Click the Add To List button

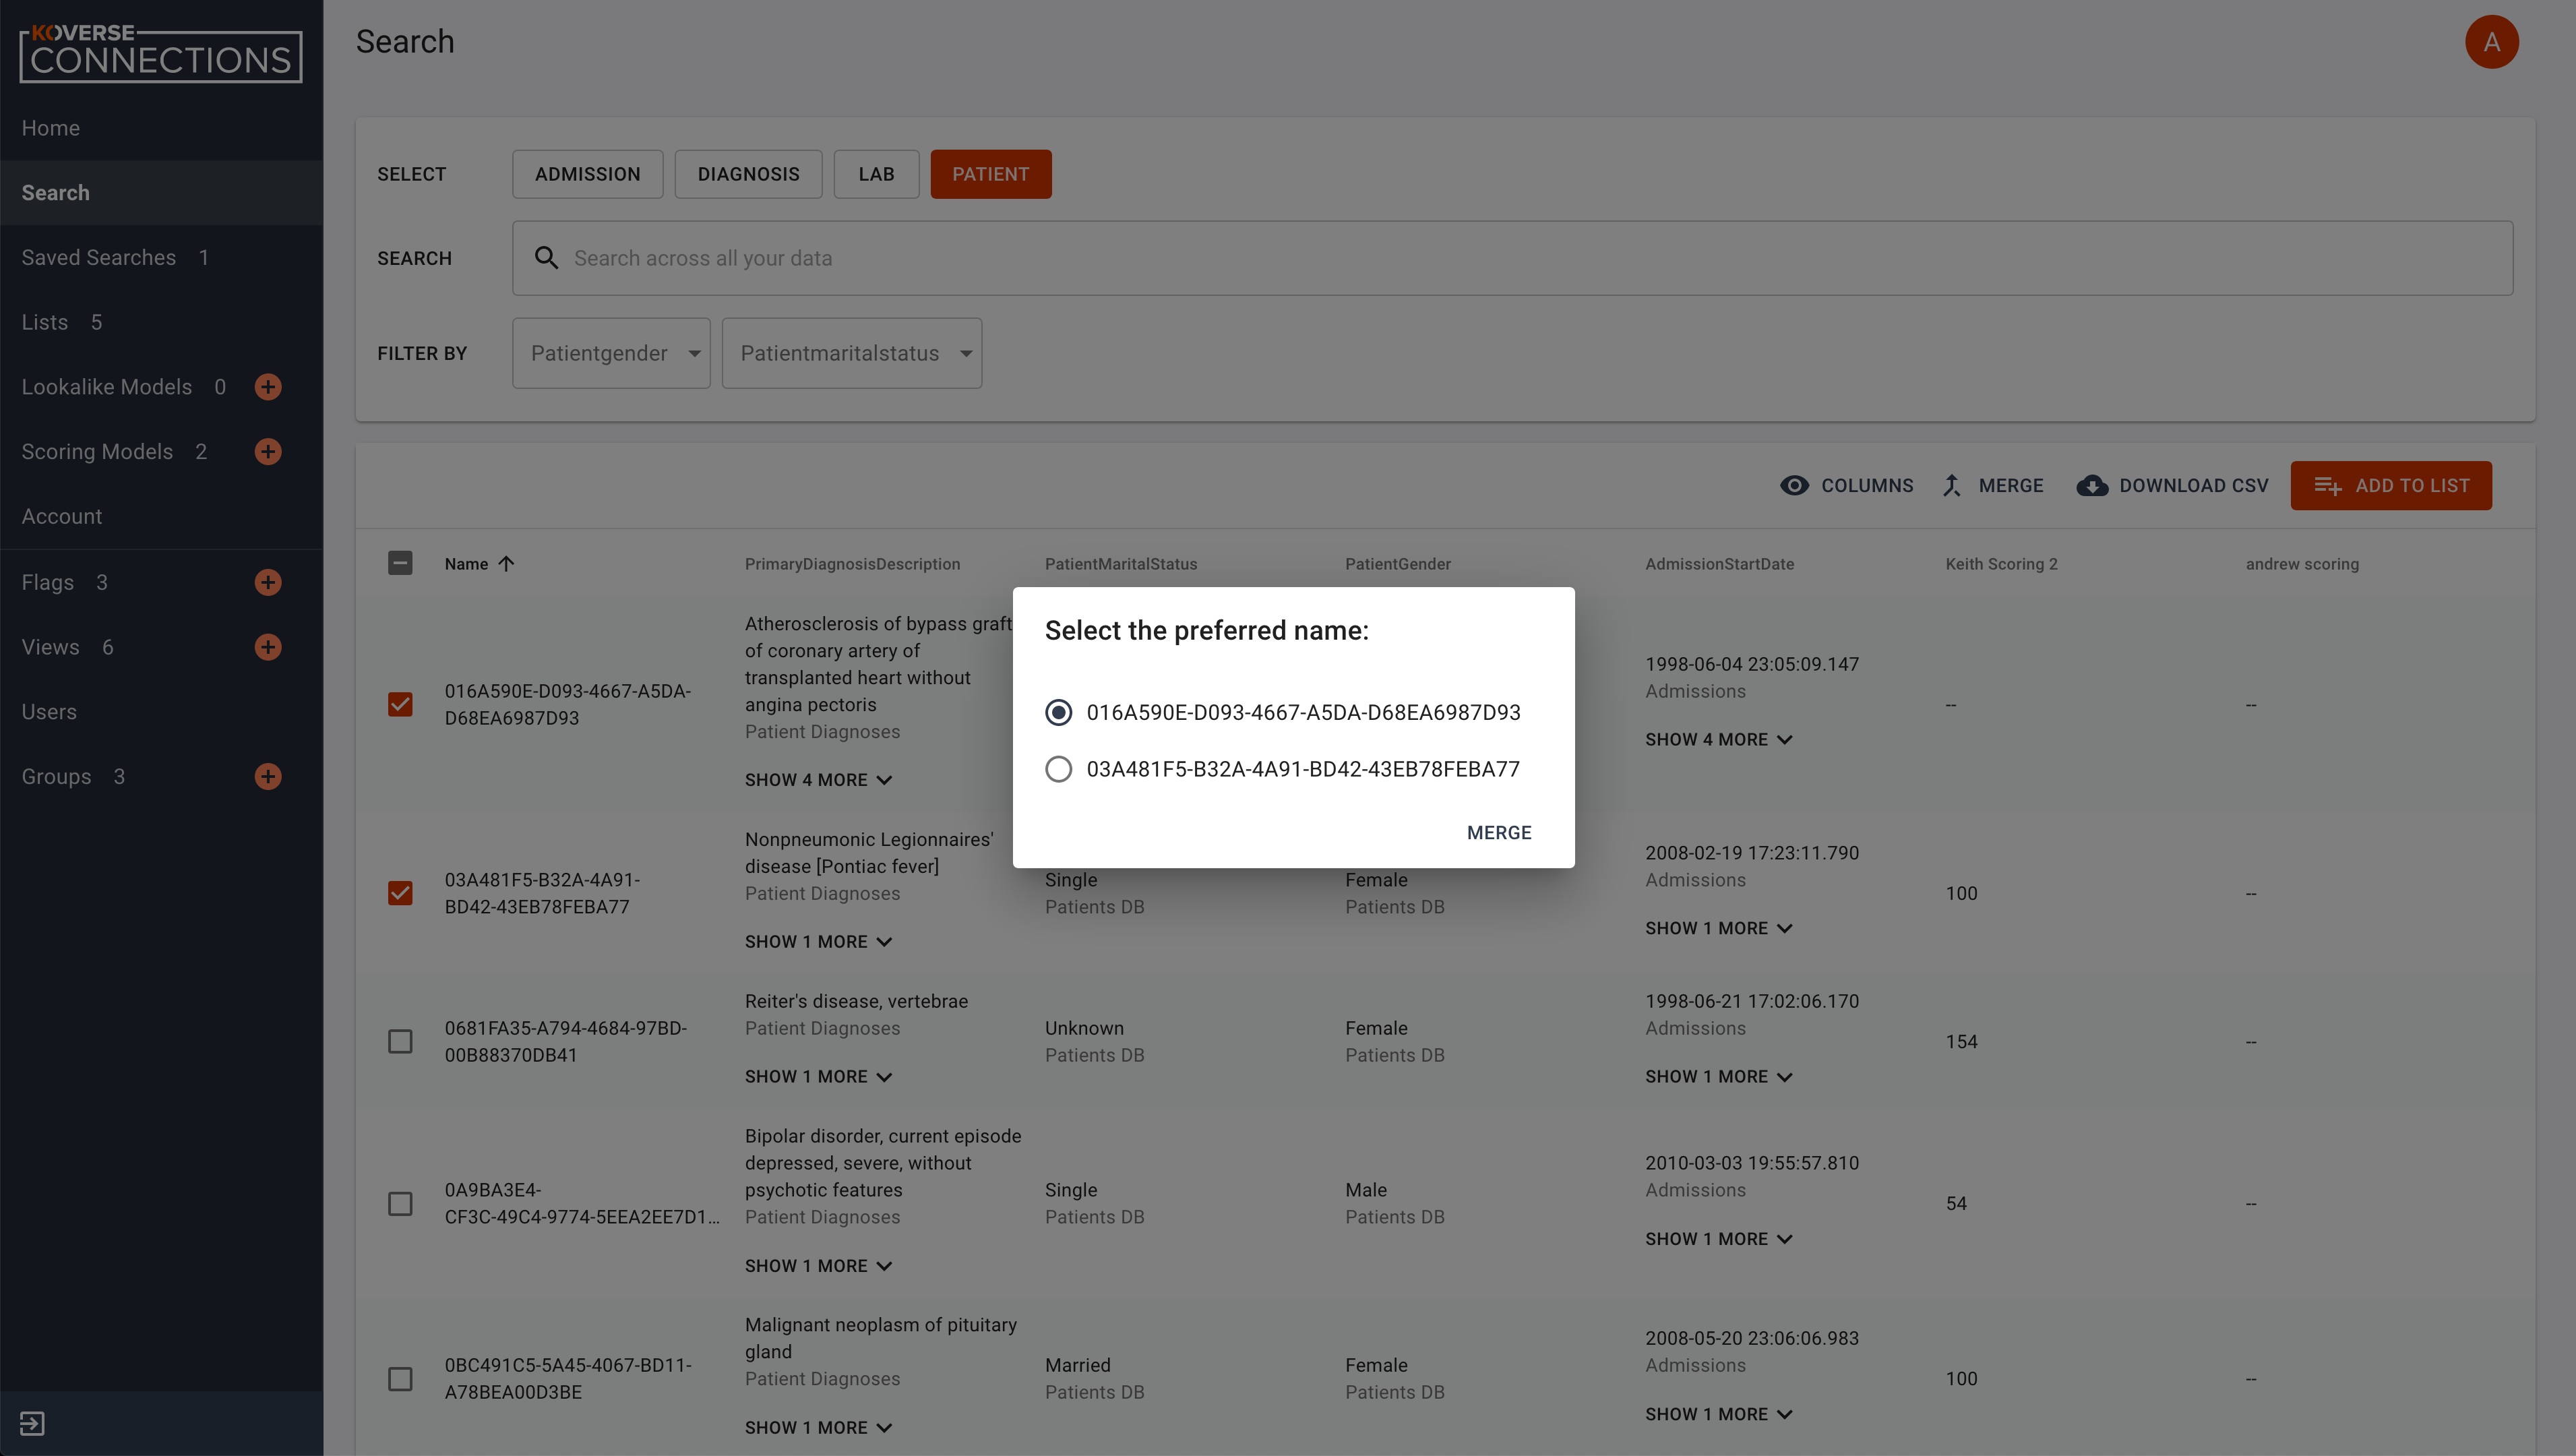(2391, 486)
